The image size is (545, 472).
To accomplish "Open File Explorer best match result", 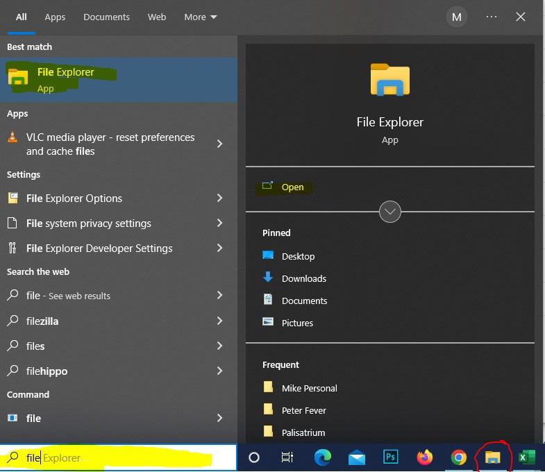I will point(119,80).
